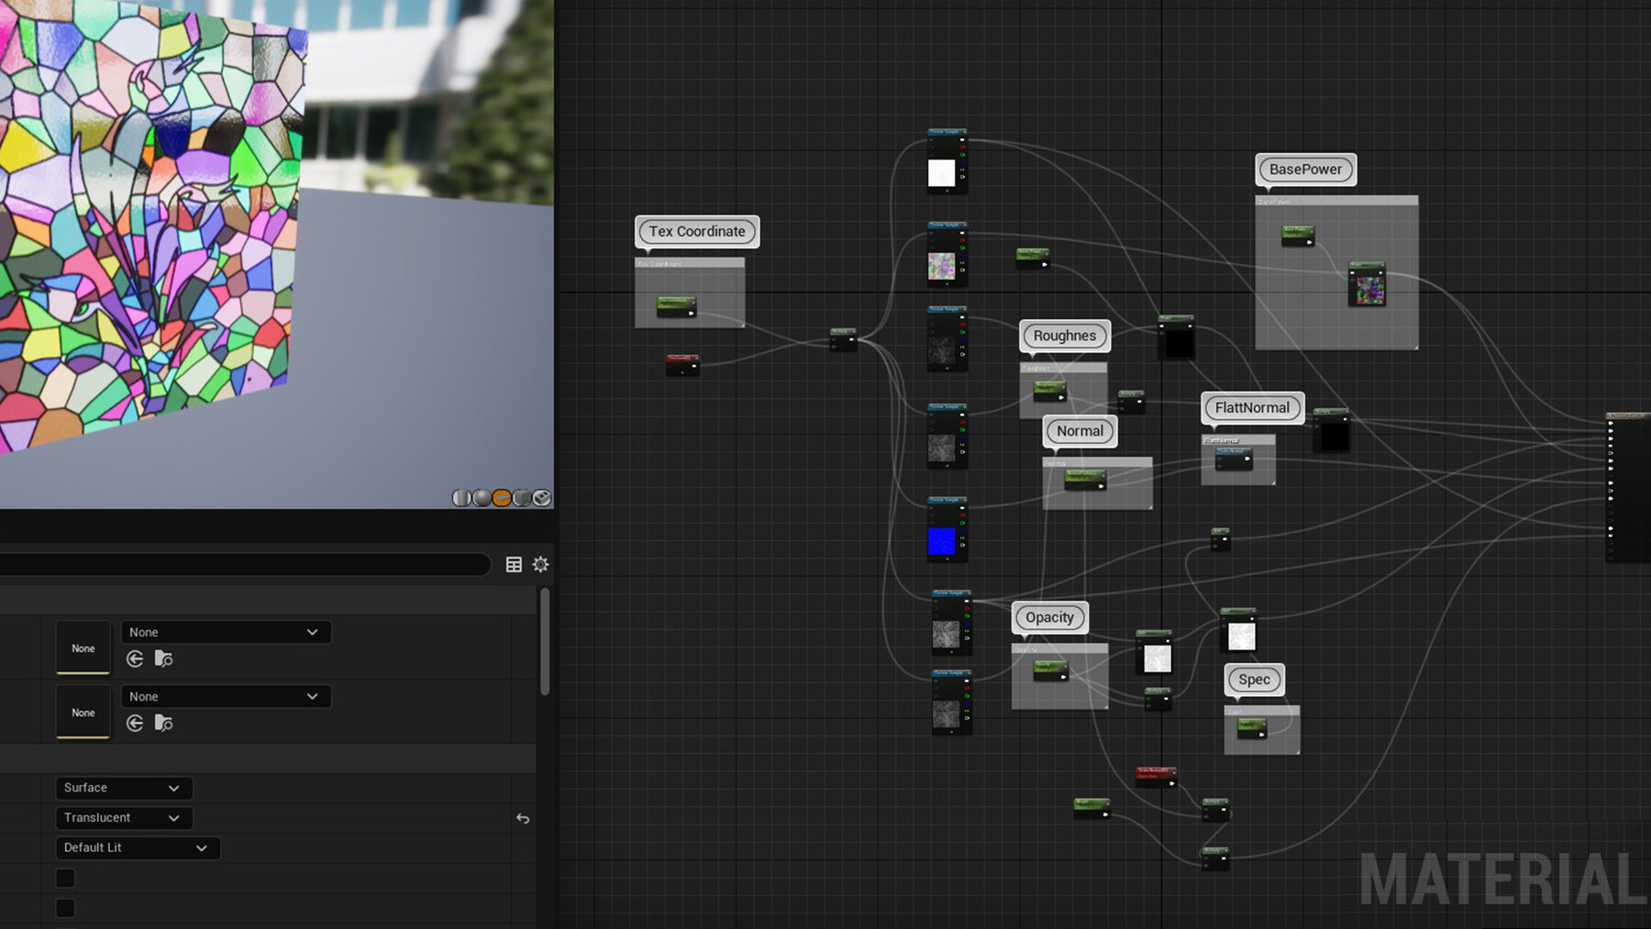Image resolution: width=1651 pixels, height=929 pixels.
Task: Click the details panel search field
Action: 243,564
